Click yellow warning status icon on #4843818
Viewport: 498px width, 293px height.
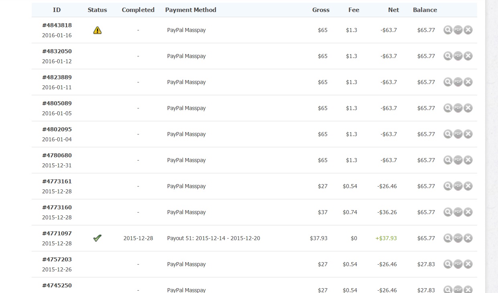[97, 30]
